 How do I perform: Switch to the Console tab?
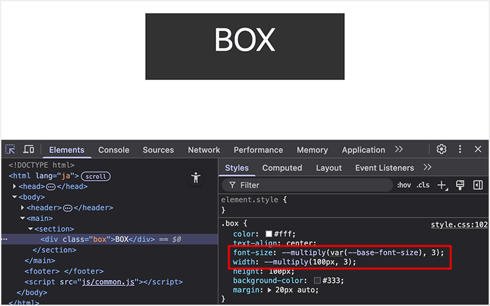[113, 150]
